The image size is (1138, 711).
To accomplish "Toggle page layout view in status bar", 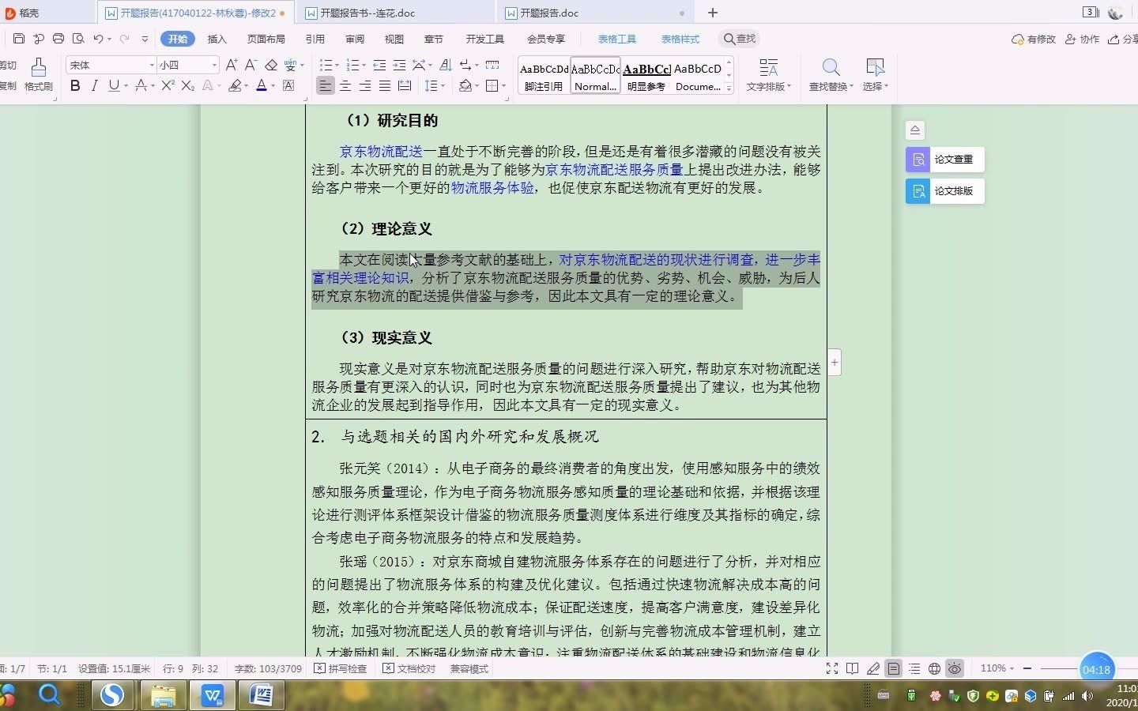I will 893,668.
